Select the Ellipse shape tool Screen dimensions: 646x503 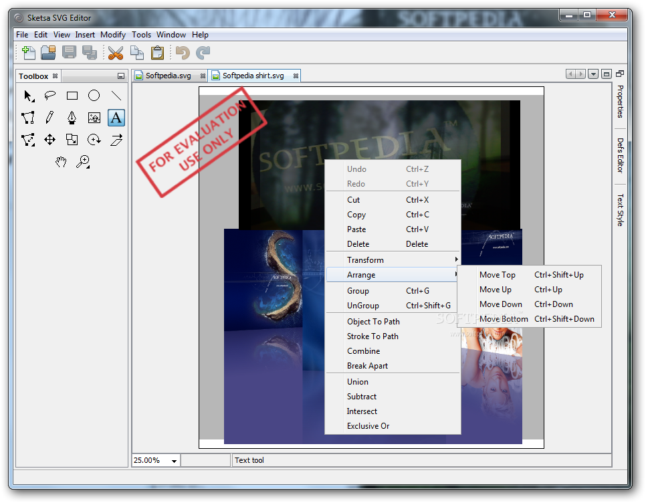(x=94, y=96)
